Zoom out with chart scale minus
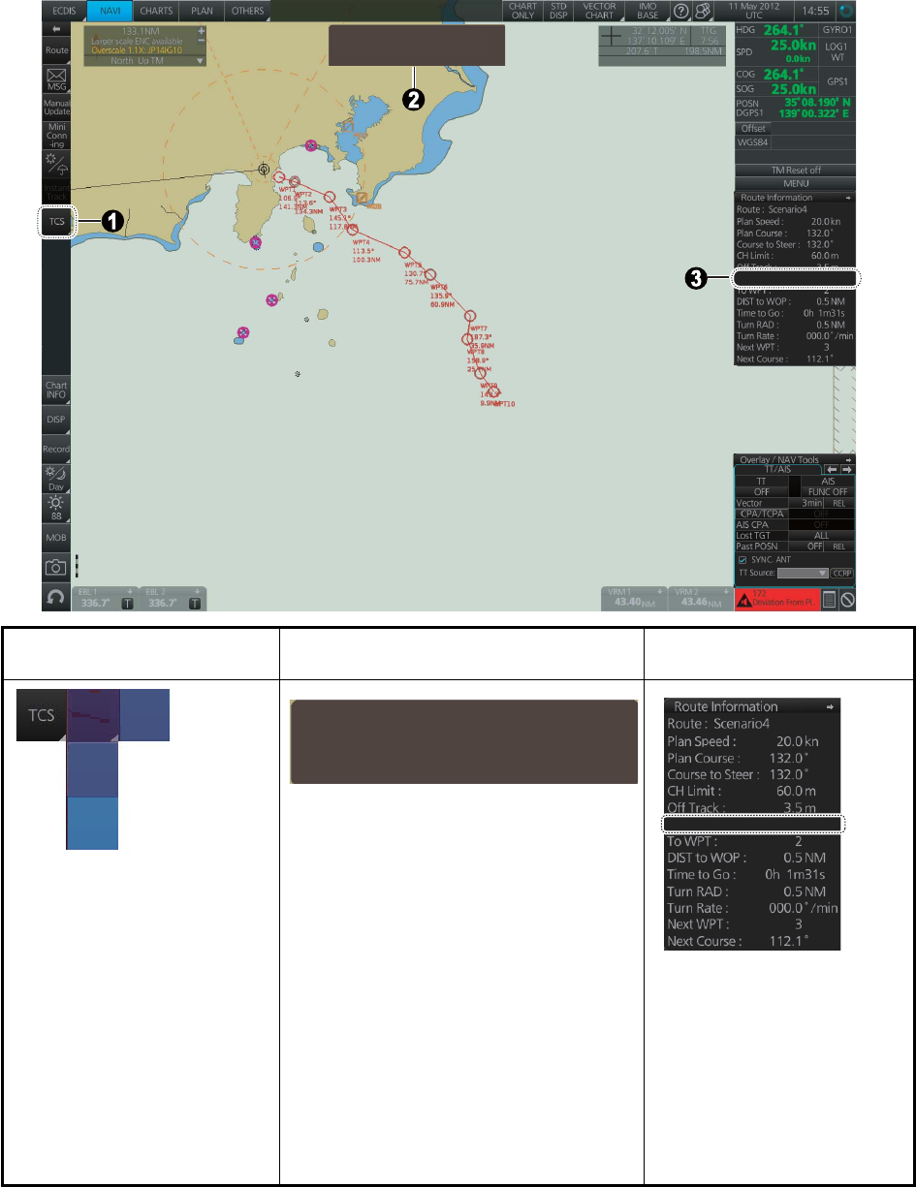 202,43
